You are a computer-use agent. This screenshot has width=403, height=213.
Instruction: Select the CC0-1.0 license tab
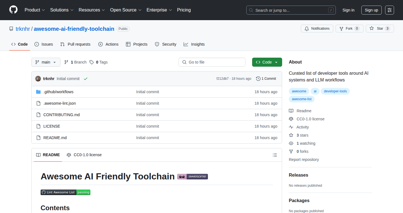(84, 155)
